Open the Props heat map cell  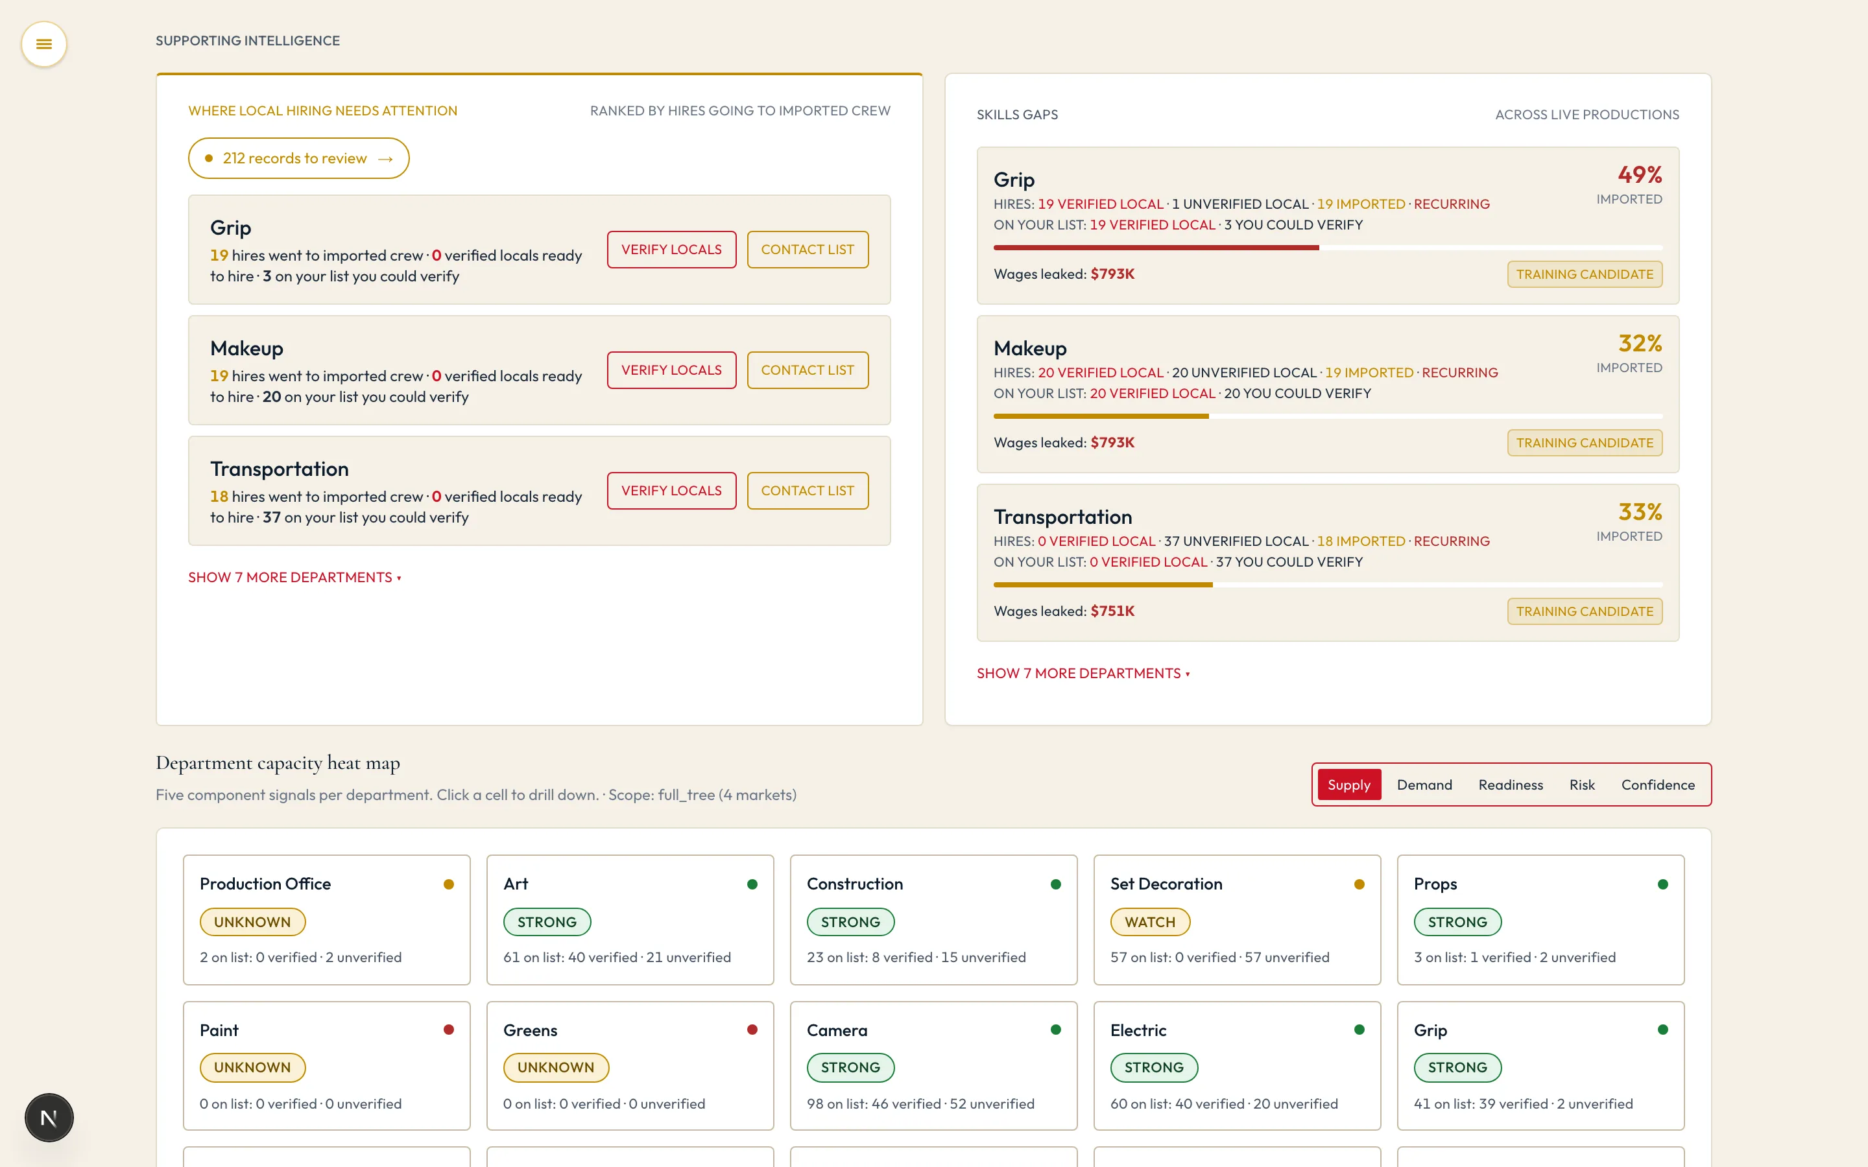coord(1540,919)
